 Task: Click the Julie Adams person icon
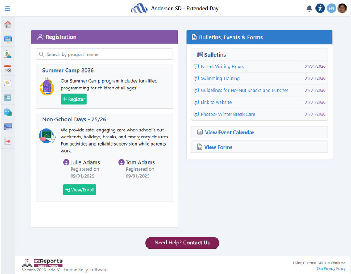tap(66, 162)
